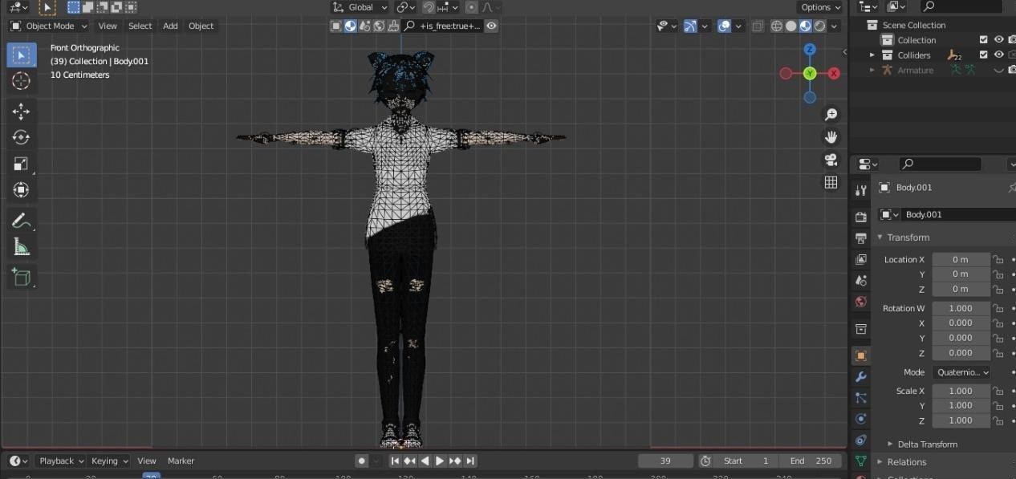Toggle X-ray view in header
This screenshot has width=1016, height=479.
(x=758, y=26)
